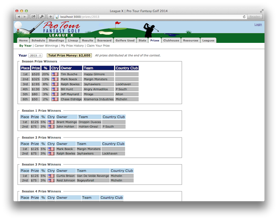Click team name Bogeysforall

(85, 180)
